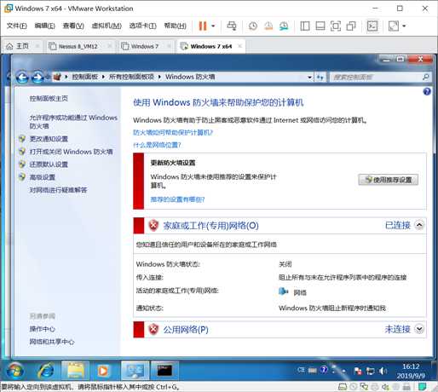The image size is (438, 392).
Task: Click the revert to snapshot icon
Action: [x=268, y=26]
